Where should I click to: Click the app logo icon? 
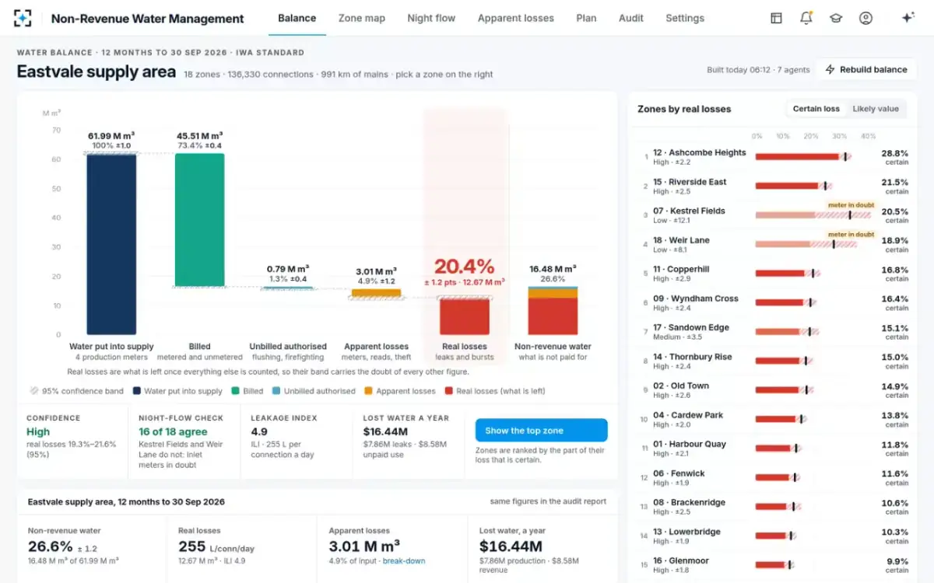[23, 18]
